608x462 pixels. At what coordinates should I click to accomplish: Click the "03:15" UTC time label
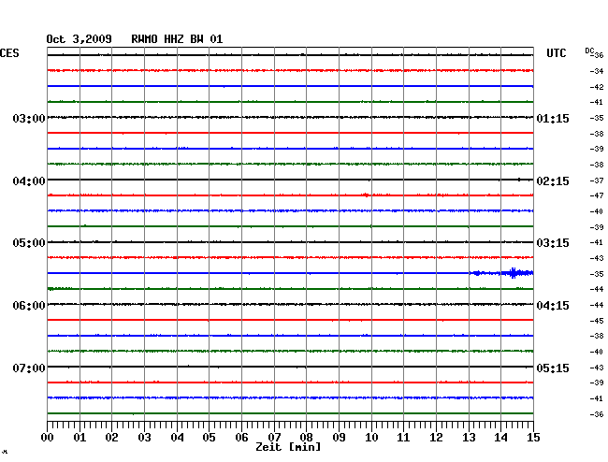553,243
